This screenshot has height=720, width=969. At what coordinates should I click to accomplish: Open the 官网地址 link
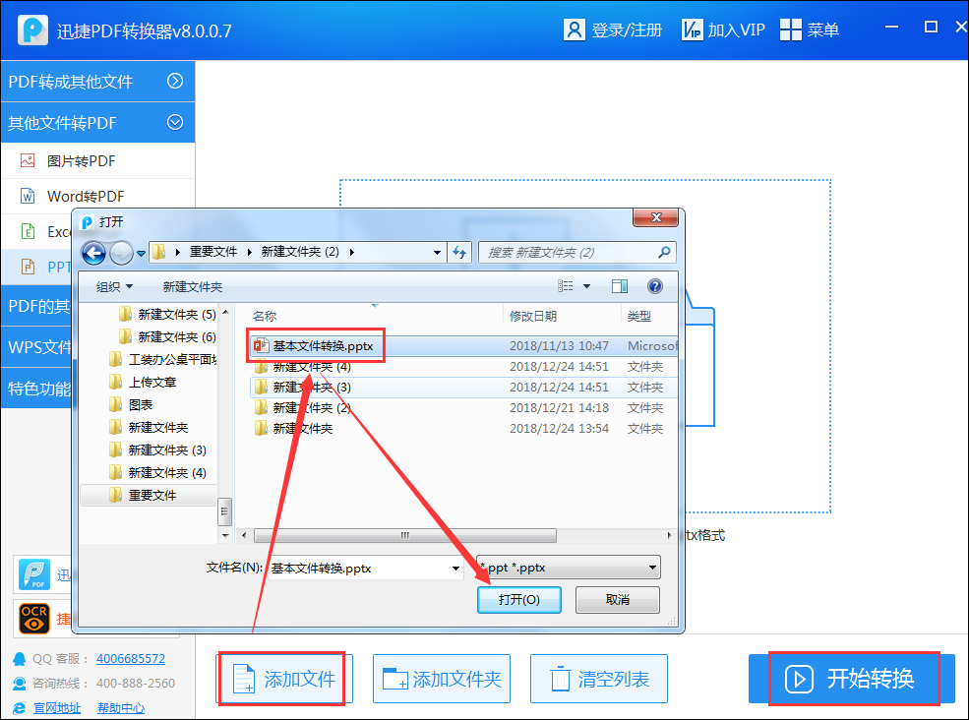pos(57,708)
